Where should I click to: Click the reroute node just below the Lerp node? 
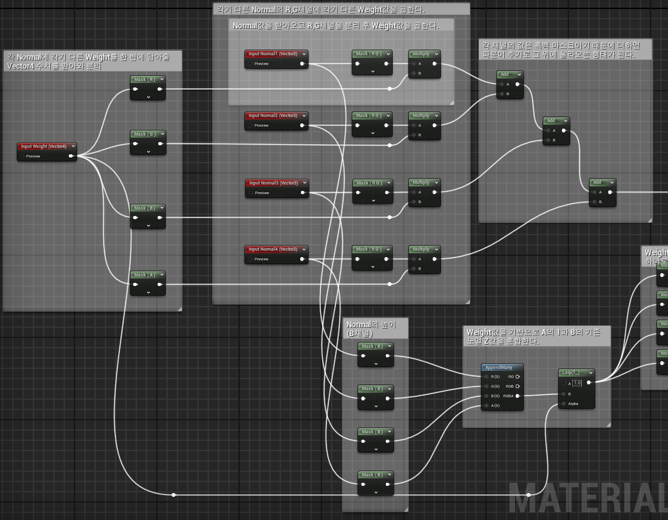[528, 495]
